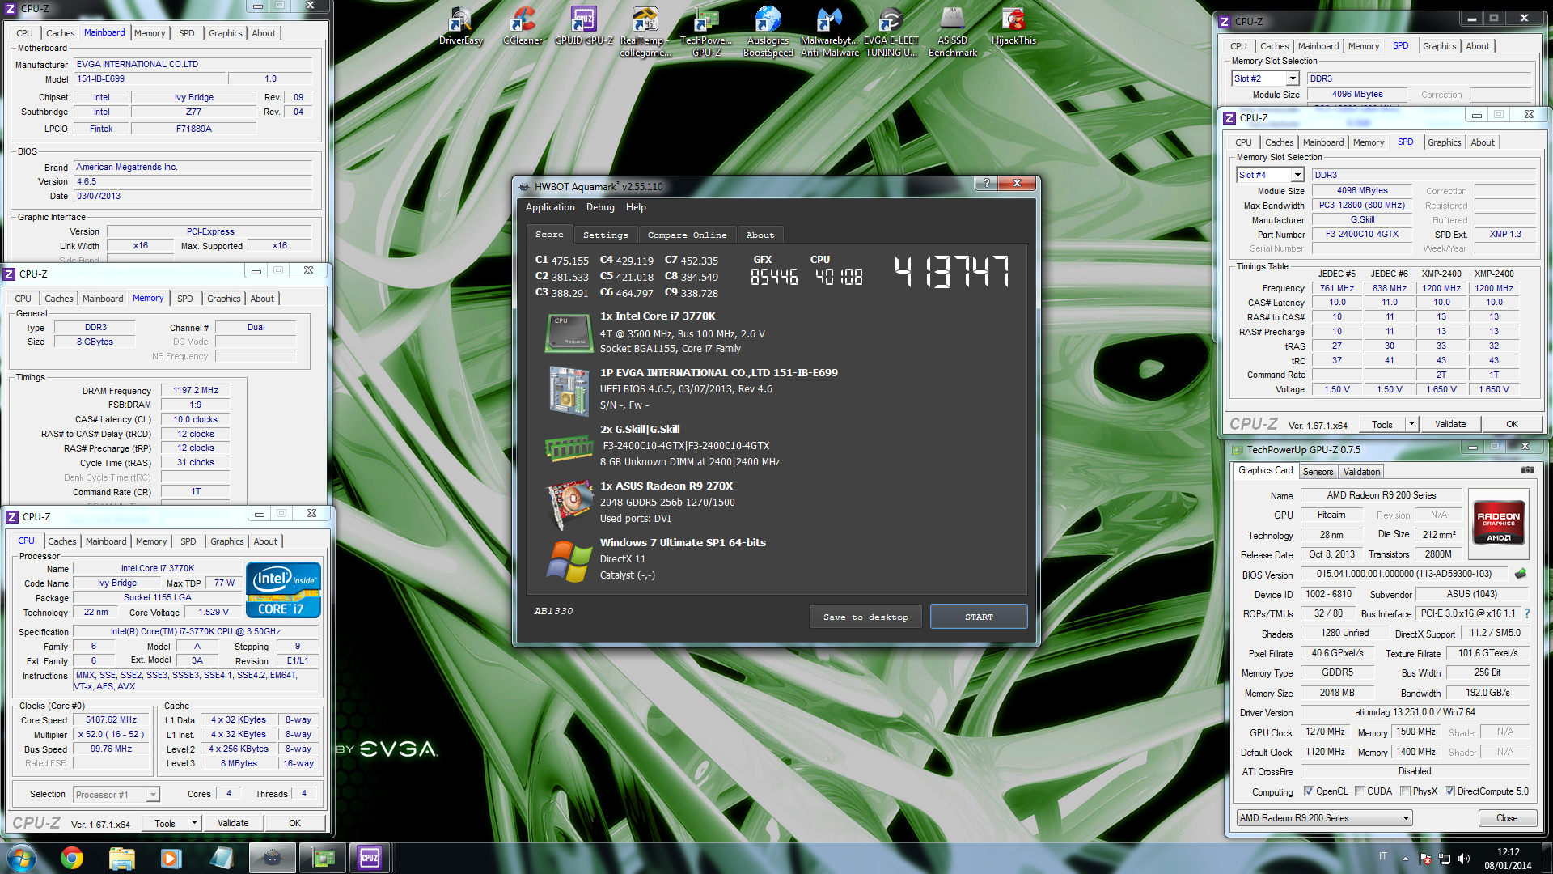Click the Aquamark START button
This screenshot has width=1553, height=874.
(979, 617)
